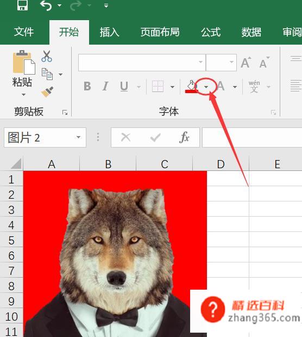The image size is (302, 337).
Task: Click the Borders icon
Action: pyautogui.click(x=158, y=87)
